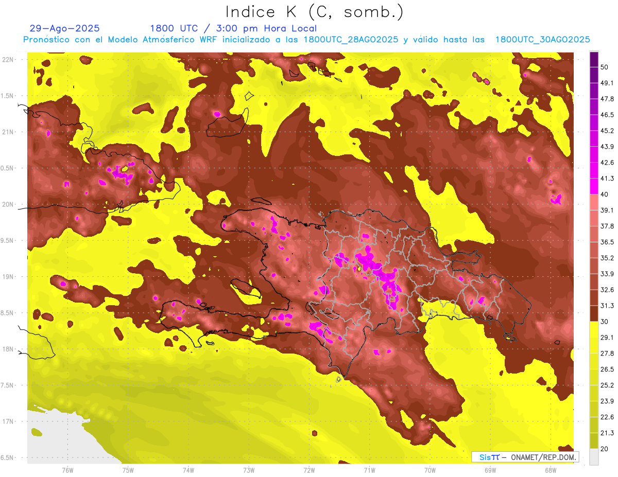This screenshot has height=477, width=618.
Task: Click '1800 UTC / 3:00 pm Hora Local'
Action: [233, 28]
